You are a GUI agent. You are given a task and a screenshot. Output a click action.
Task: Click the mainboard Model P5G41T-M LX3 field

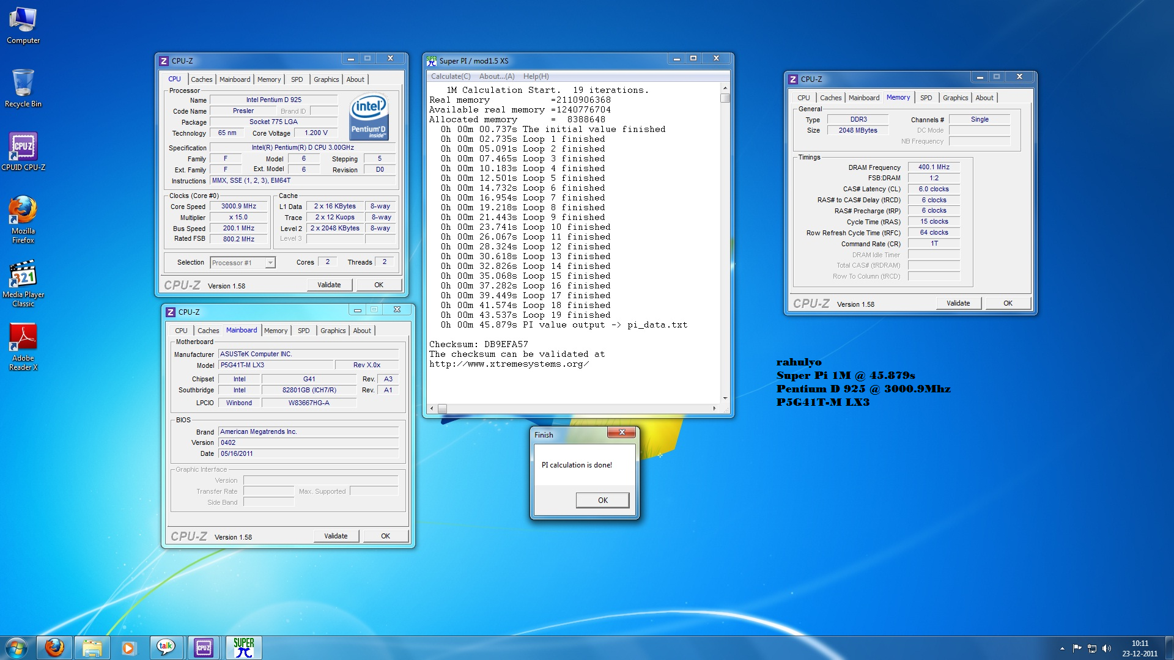[276, 365]
